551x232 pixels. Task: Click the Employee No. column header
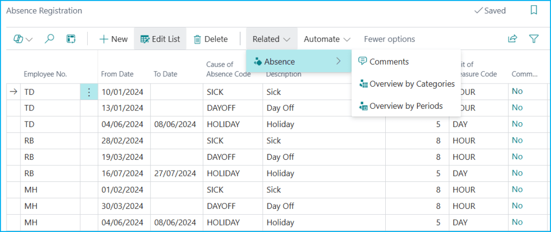(x=45, y=74)
